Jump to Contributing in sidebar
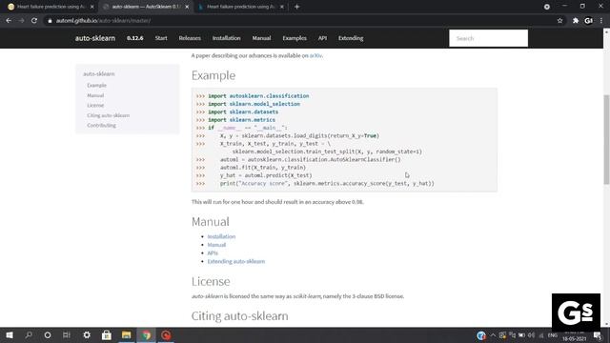 coord(102,125)
